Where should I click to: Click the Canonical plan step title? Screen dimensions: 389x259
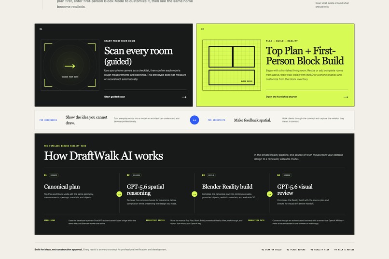pyautogui.click(x=62, y=187)
